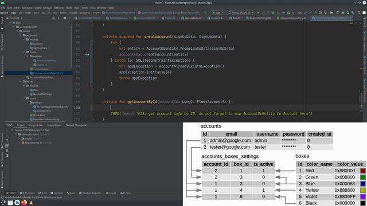The image size is (367, 206).
Task: Click the TODO tool window button
Action: coord(11,193)
